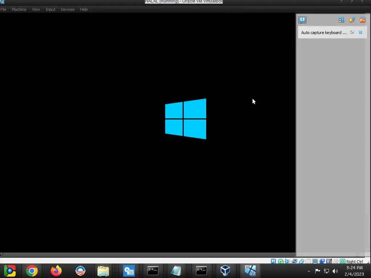
Task: Click the delete all notifications icon
Action: coord(362,20)
